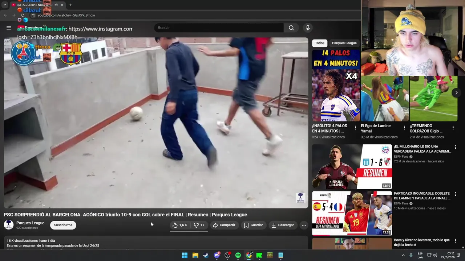
Task: Dislike the video with thumbs-down button
Action: tap(199, 225)
